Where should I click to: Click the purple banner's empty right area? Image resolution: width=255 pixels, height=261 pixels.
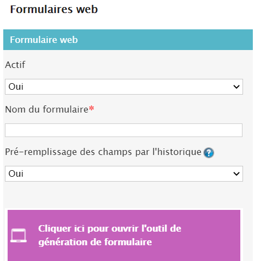point(210,235)
